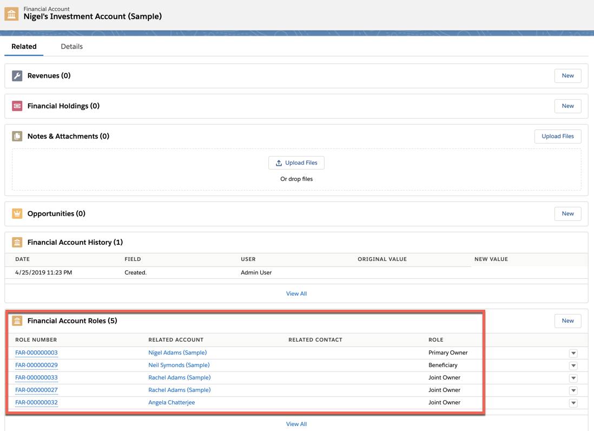Open Angela Chatterjee account
594x431 pixels.
pos(171,402)
